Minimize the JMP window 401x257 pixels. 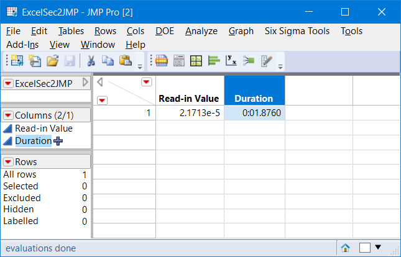pyautogui.click(x=309, y=12)
